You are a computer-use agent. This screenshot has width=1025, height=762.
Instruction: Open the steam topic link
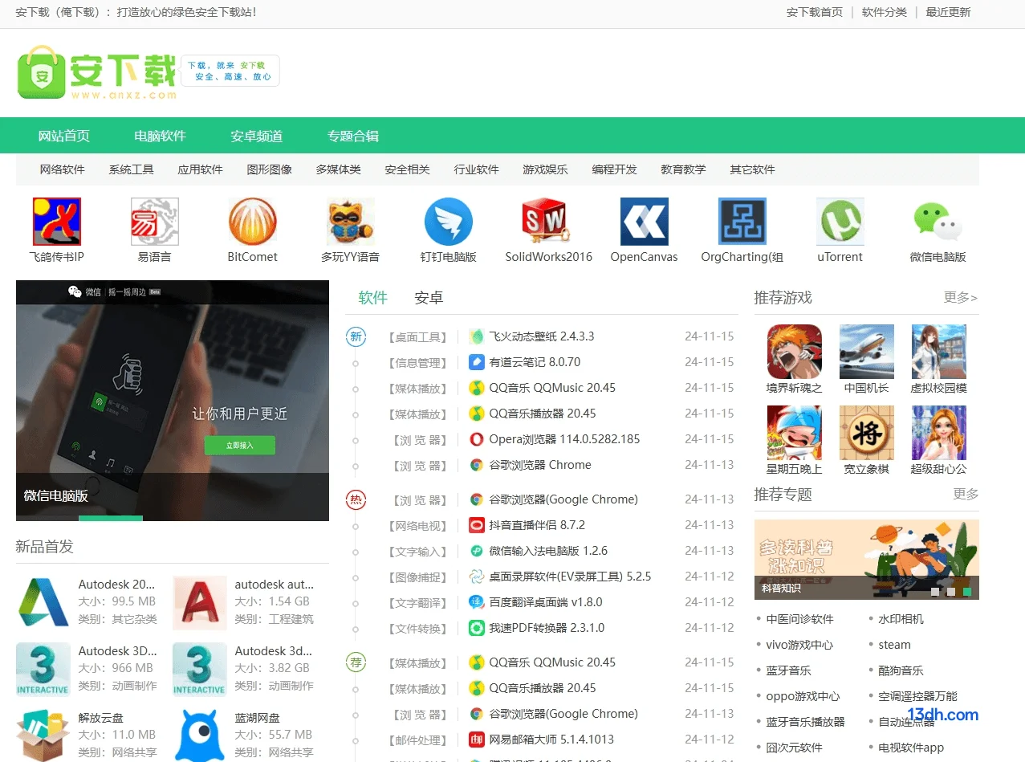coord(894,645)
